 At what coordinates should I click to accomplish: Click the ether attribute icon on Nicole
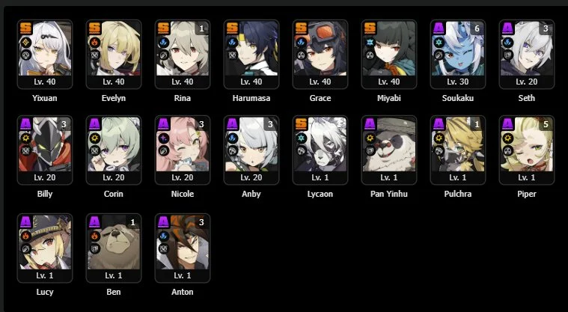pos(163,138)
